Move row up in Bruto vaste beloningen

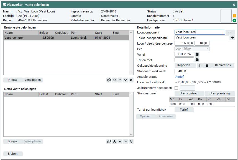(x=120, y=80)
